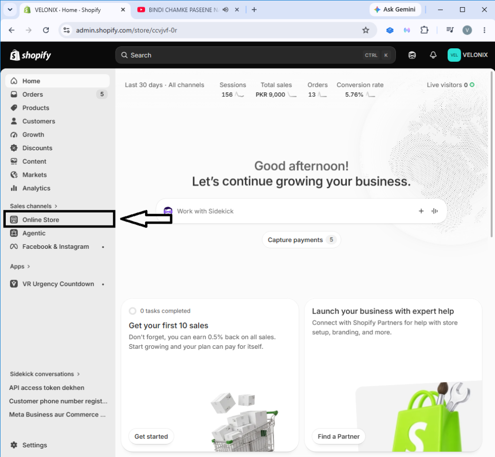The height and width of the screenshot is (457, 495).
Task: Click the Shopify logo in top bar
Action: [x=30, y=55]
